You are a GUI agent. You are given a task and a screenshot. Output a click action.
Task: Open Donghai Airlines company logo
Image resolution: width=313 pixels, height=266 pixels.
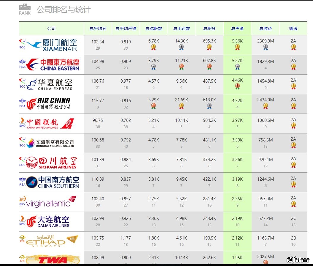pos(50,143)
